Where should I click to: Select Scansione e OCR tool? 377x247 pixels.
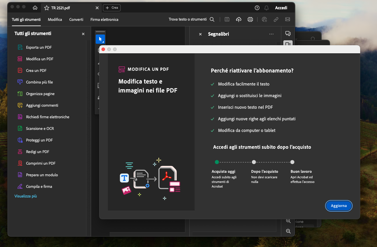(40, 128)
